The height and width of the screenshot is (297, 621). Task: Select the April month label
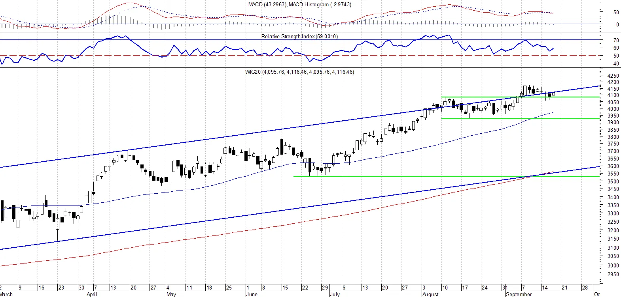pos(91,294)
